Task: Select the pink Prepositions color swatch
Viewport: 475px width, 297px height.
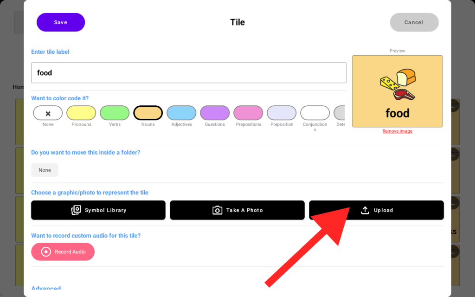Action: (248, 113)
